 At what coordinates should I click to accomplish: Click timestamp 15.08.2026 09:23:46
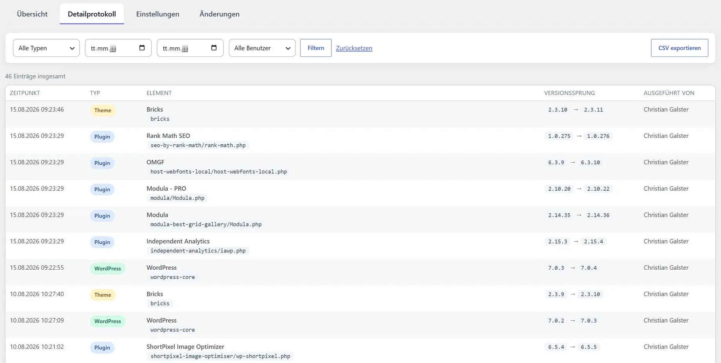tap(37, 109)
